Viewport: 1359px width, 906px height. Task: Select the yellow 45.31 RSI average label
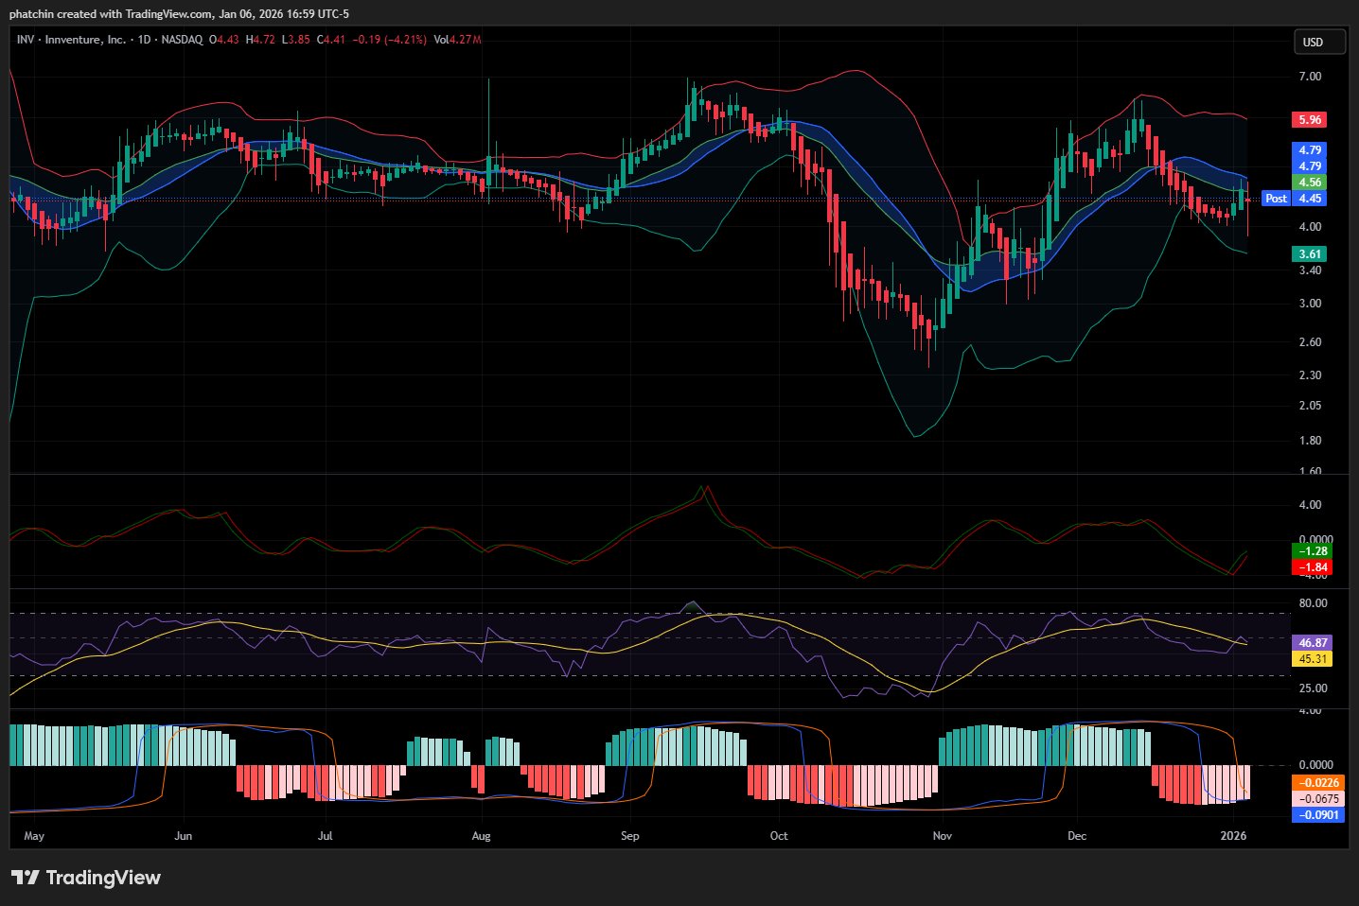1312,659
